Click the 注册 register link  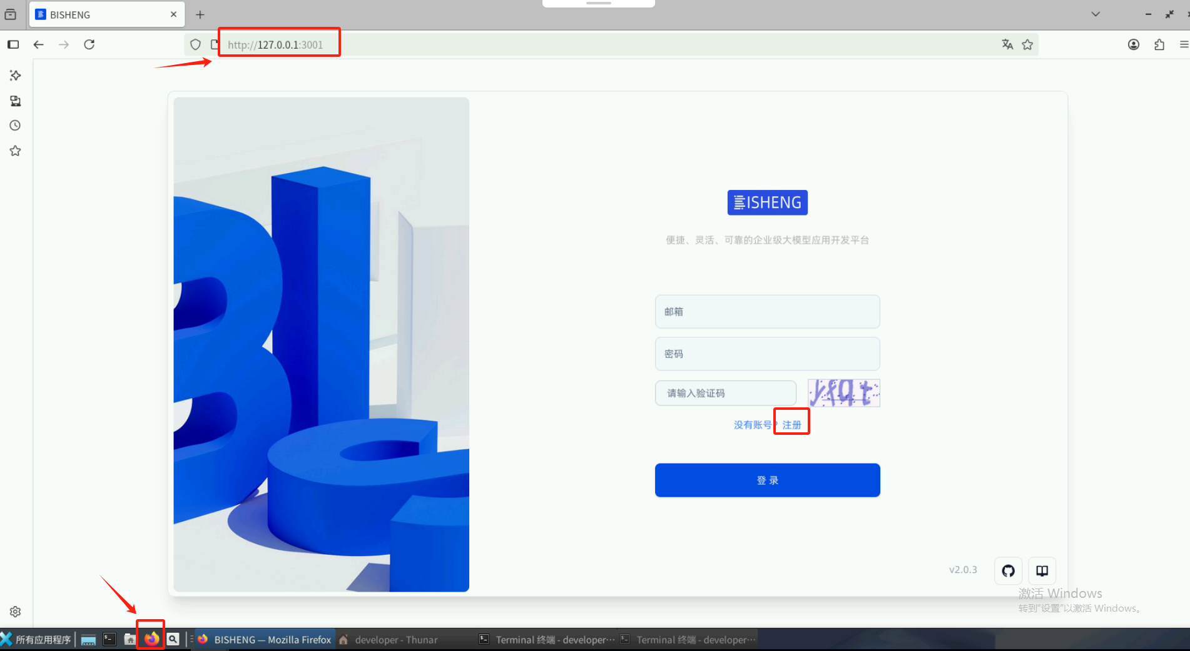[792, 425]
